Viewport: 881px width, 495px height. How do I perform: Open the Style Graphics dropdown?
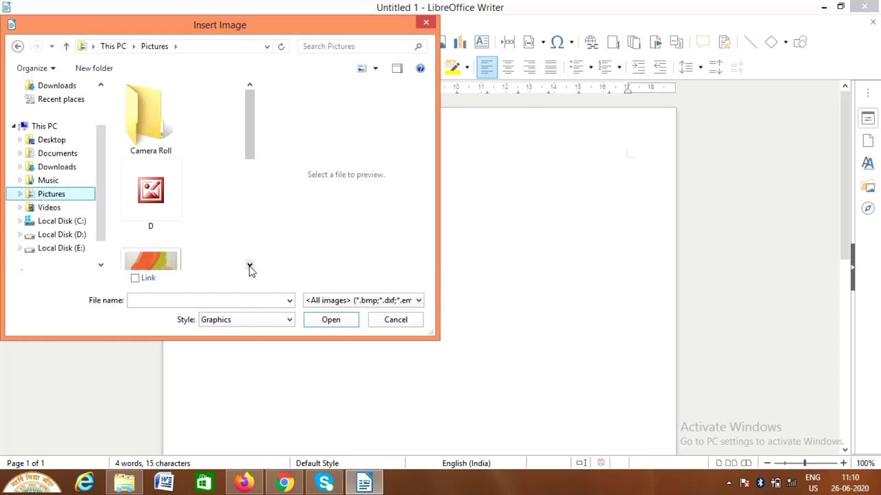246,320
